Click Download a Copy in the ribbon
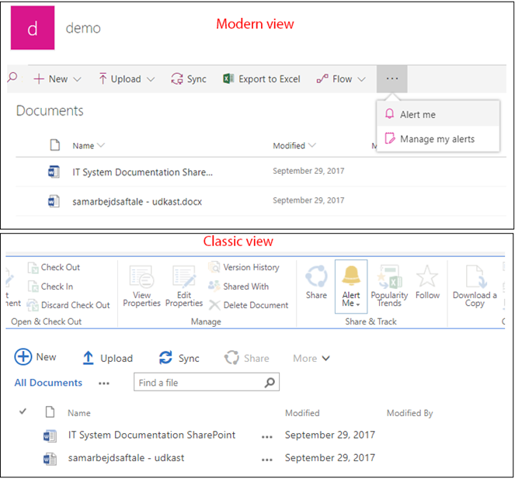 click(x=475, y=286)
